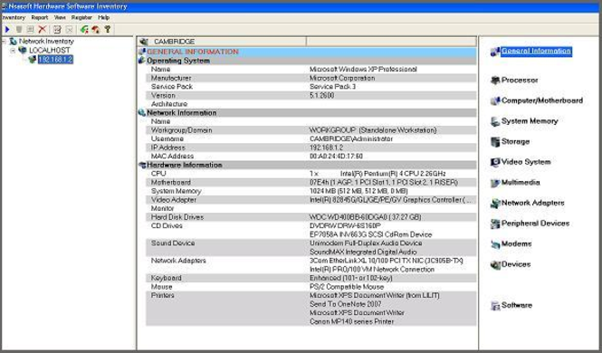This screenshot has height=353, width=602.
Task: Click the question mark help toolbar icon
Action: pyautogui.click(x=108, y=29)
